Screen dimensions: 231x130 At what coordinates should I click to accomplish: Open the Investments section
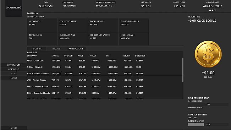14,65
